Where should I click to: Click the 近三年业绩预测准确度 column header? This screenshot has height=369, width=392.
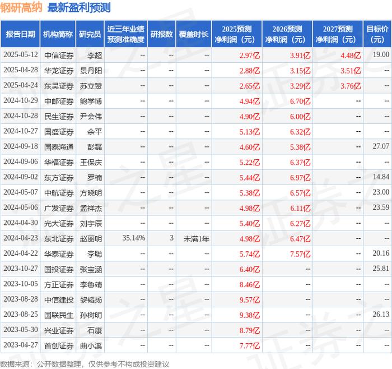point(126,34)
